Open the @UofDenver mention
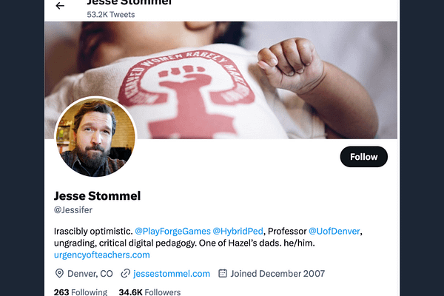The height and width of the screenshot is (296, 444). [x=334, y=232]
